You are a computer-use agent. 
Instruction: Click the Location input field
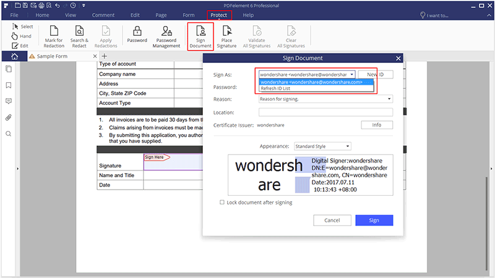pyautogui.click(x=325, y=112)
